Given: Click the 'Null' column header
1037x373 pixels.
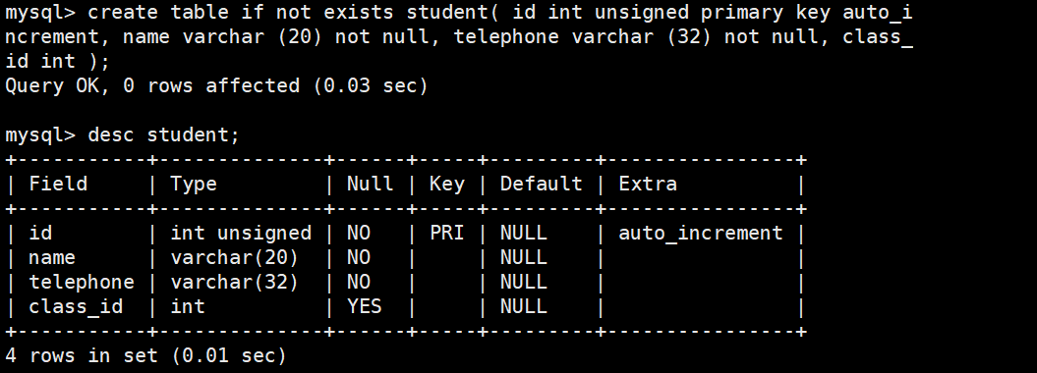Looking at the screenshot, I should click(371, 184).
